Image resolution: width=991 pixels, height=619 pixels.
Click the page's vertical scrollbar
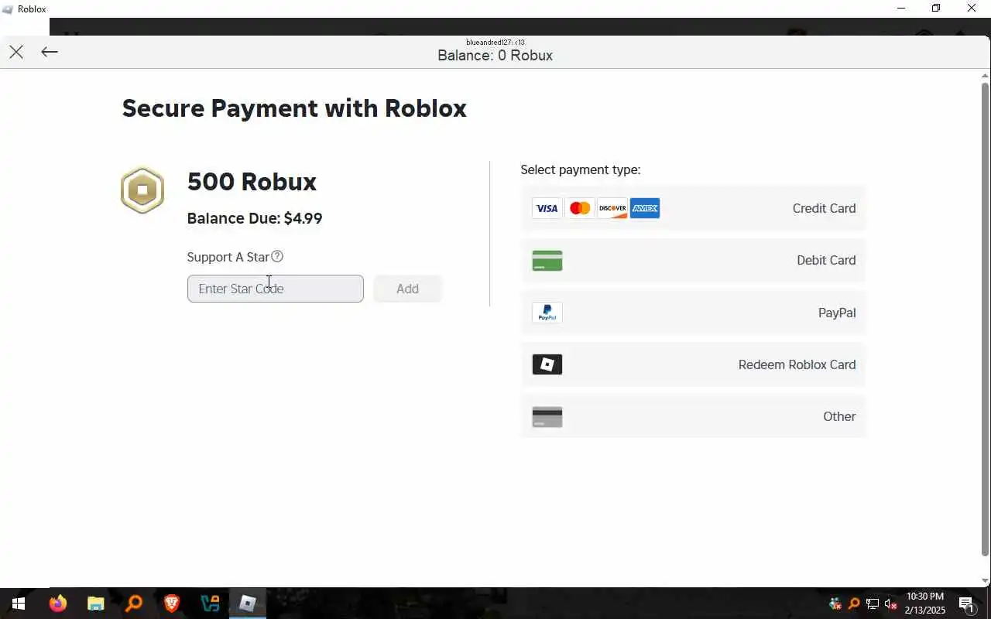tap(986, 319)
